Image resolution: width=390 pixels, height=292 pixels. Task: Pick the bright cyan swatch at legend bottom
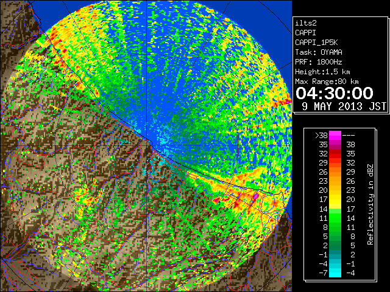(335, 273)
